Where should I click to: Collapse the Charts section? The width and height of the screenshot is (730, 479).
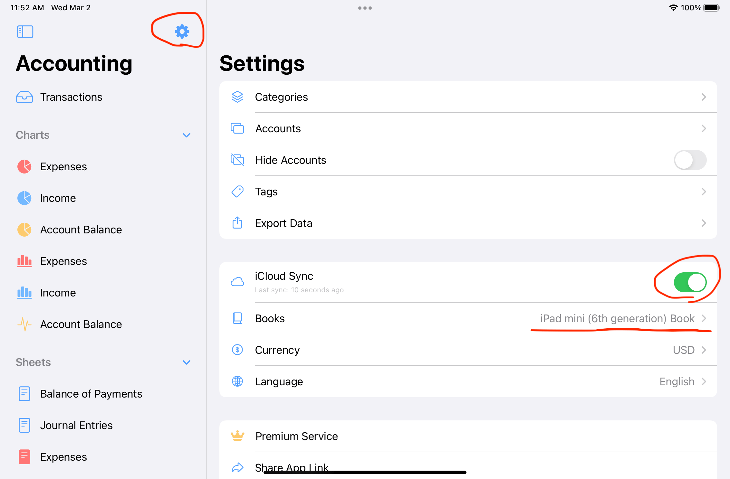click(x=187, y=135)
